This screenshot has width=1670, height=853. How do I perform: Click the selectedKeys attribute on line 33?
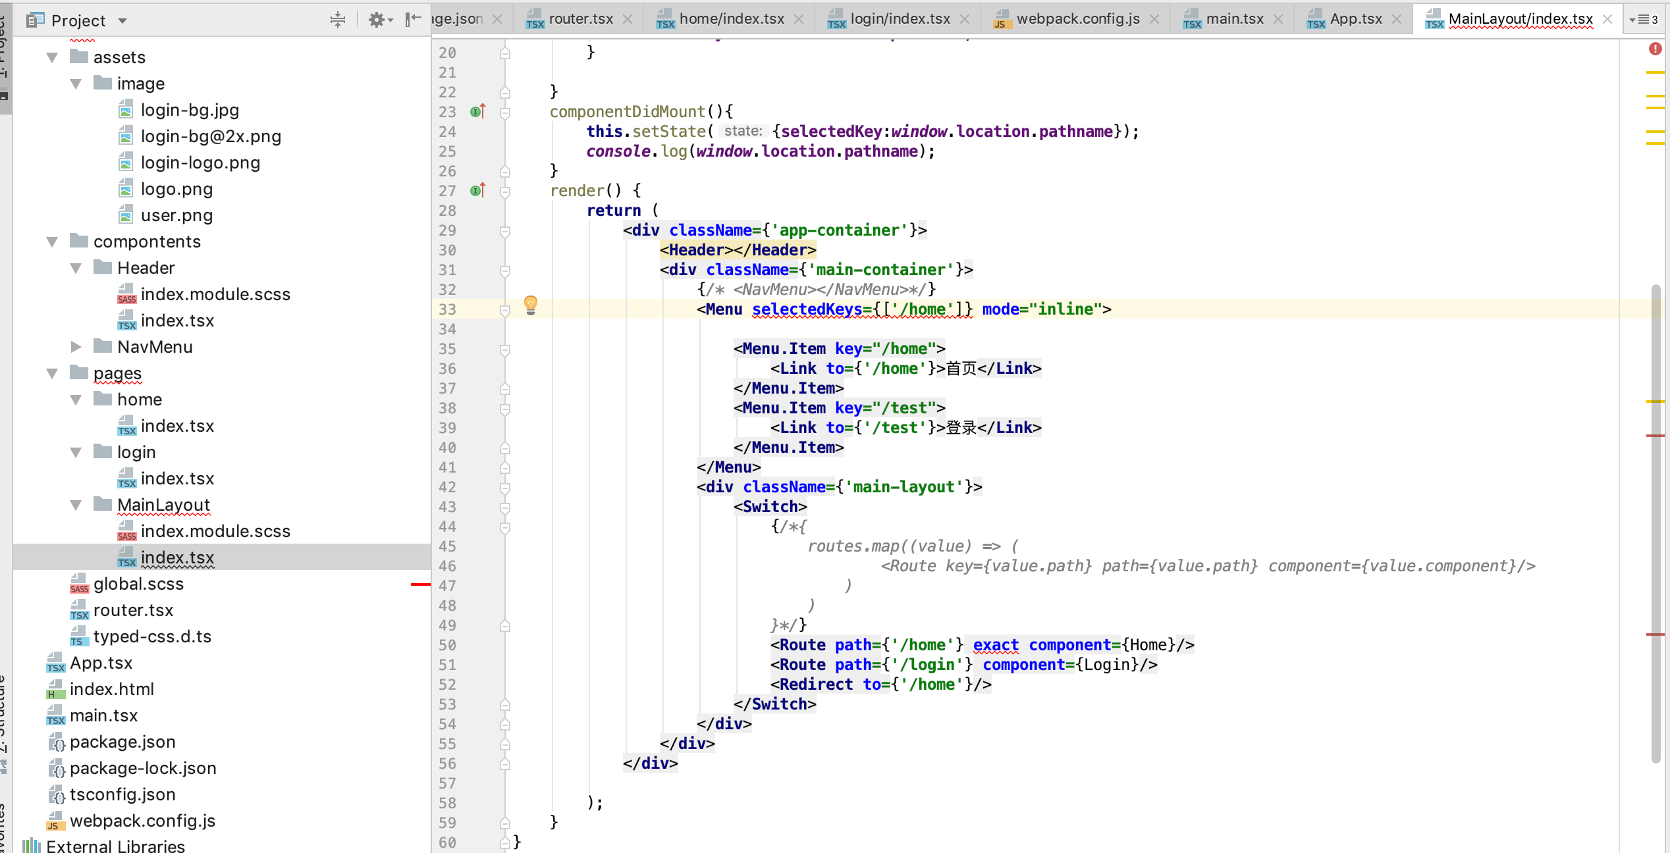point(807,309)
